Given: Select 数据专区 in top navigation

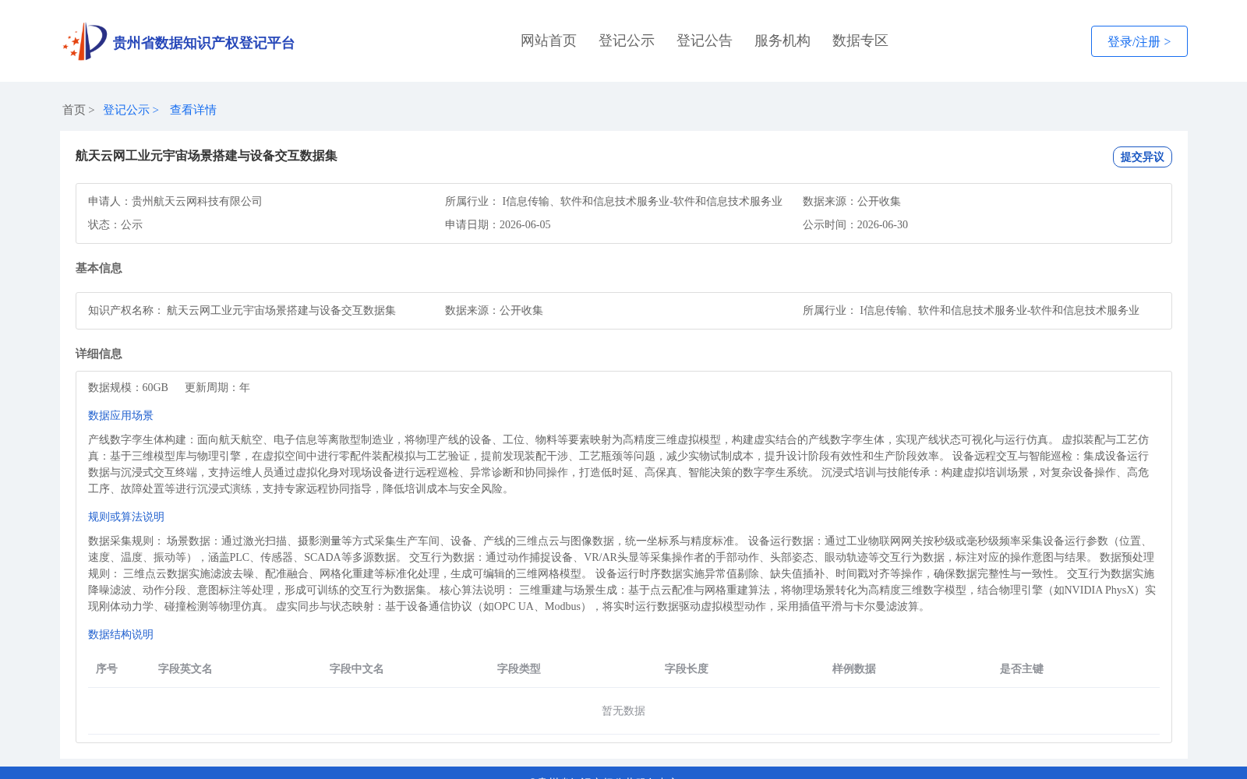Looking at the screenshot, I should [x=860, y=41].
